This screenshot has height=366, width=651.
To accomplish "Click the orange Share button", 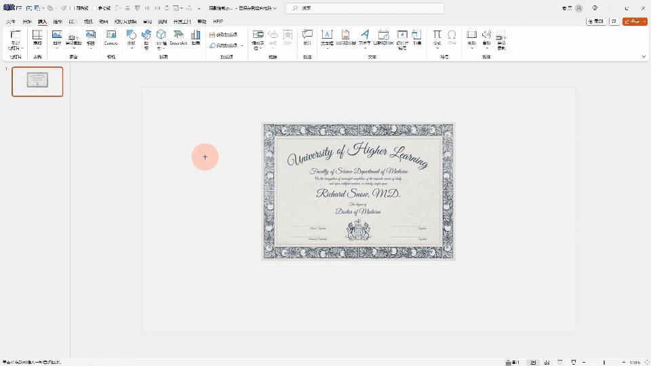I will coord(635,22).
